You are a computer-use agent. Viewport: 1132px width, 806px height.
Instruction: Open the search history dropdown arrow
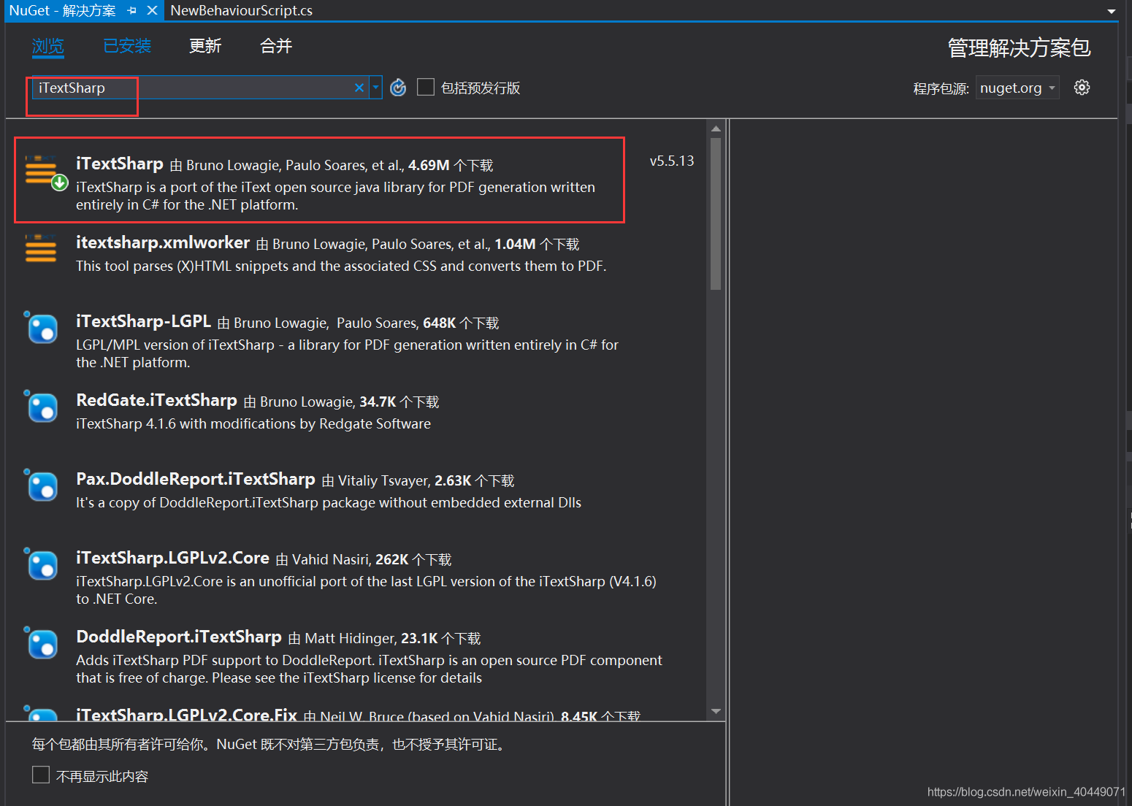click(375, 88)
